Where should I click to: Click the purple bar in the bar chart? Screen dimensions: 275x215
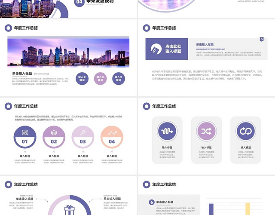pyautogui.click(x=211, y=209)
